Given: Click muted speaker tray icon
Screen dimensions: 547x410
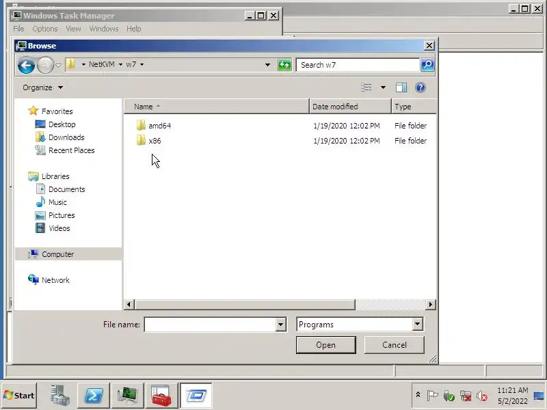Looking at the screenshot, I should pyautogui.click(x=482, y=396).
